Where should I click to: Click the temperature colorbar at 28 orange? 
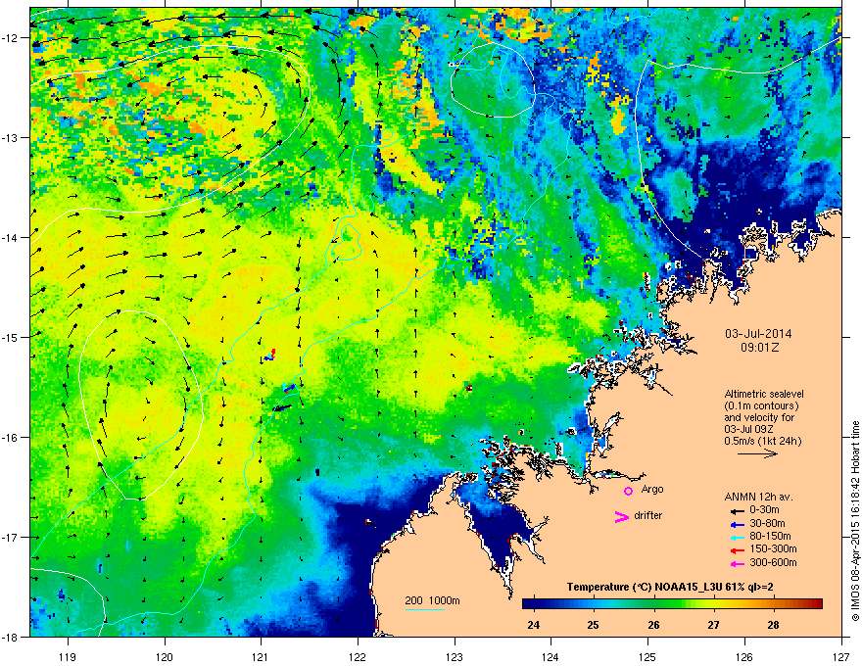[x=774, y=604]
